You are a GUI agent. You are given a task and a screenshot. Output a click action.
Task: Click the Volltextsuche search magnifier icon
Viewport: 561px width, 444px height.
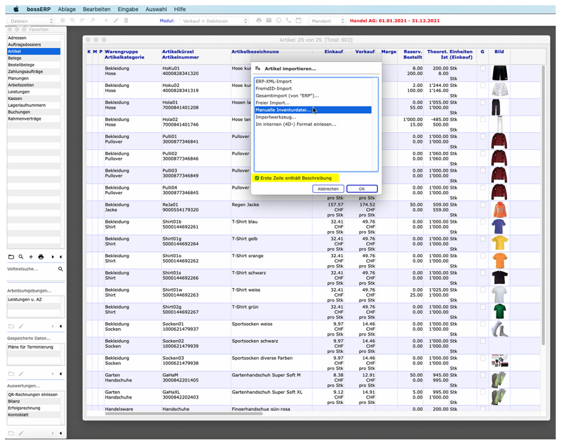pyautogui.click(x=61, y=269)
